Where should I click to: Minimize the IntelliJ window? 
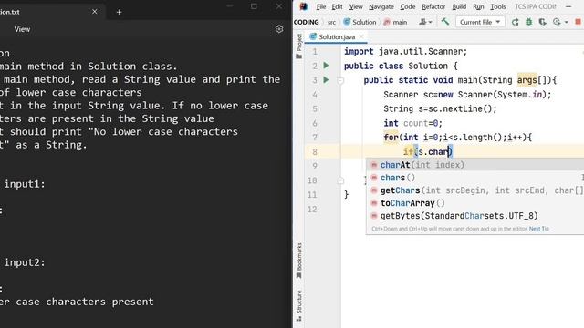568,6
